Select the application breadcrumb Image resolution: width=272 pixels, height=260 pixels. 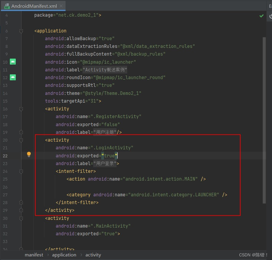[x=64, y=255]
